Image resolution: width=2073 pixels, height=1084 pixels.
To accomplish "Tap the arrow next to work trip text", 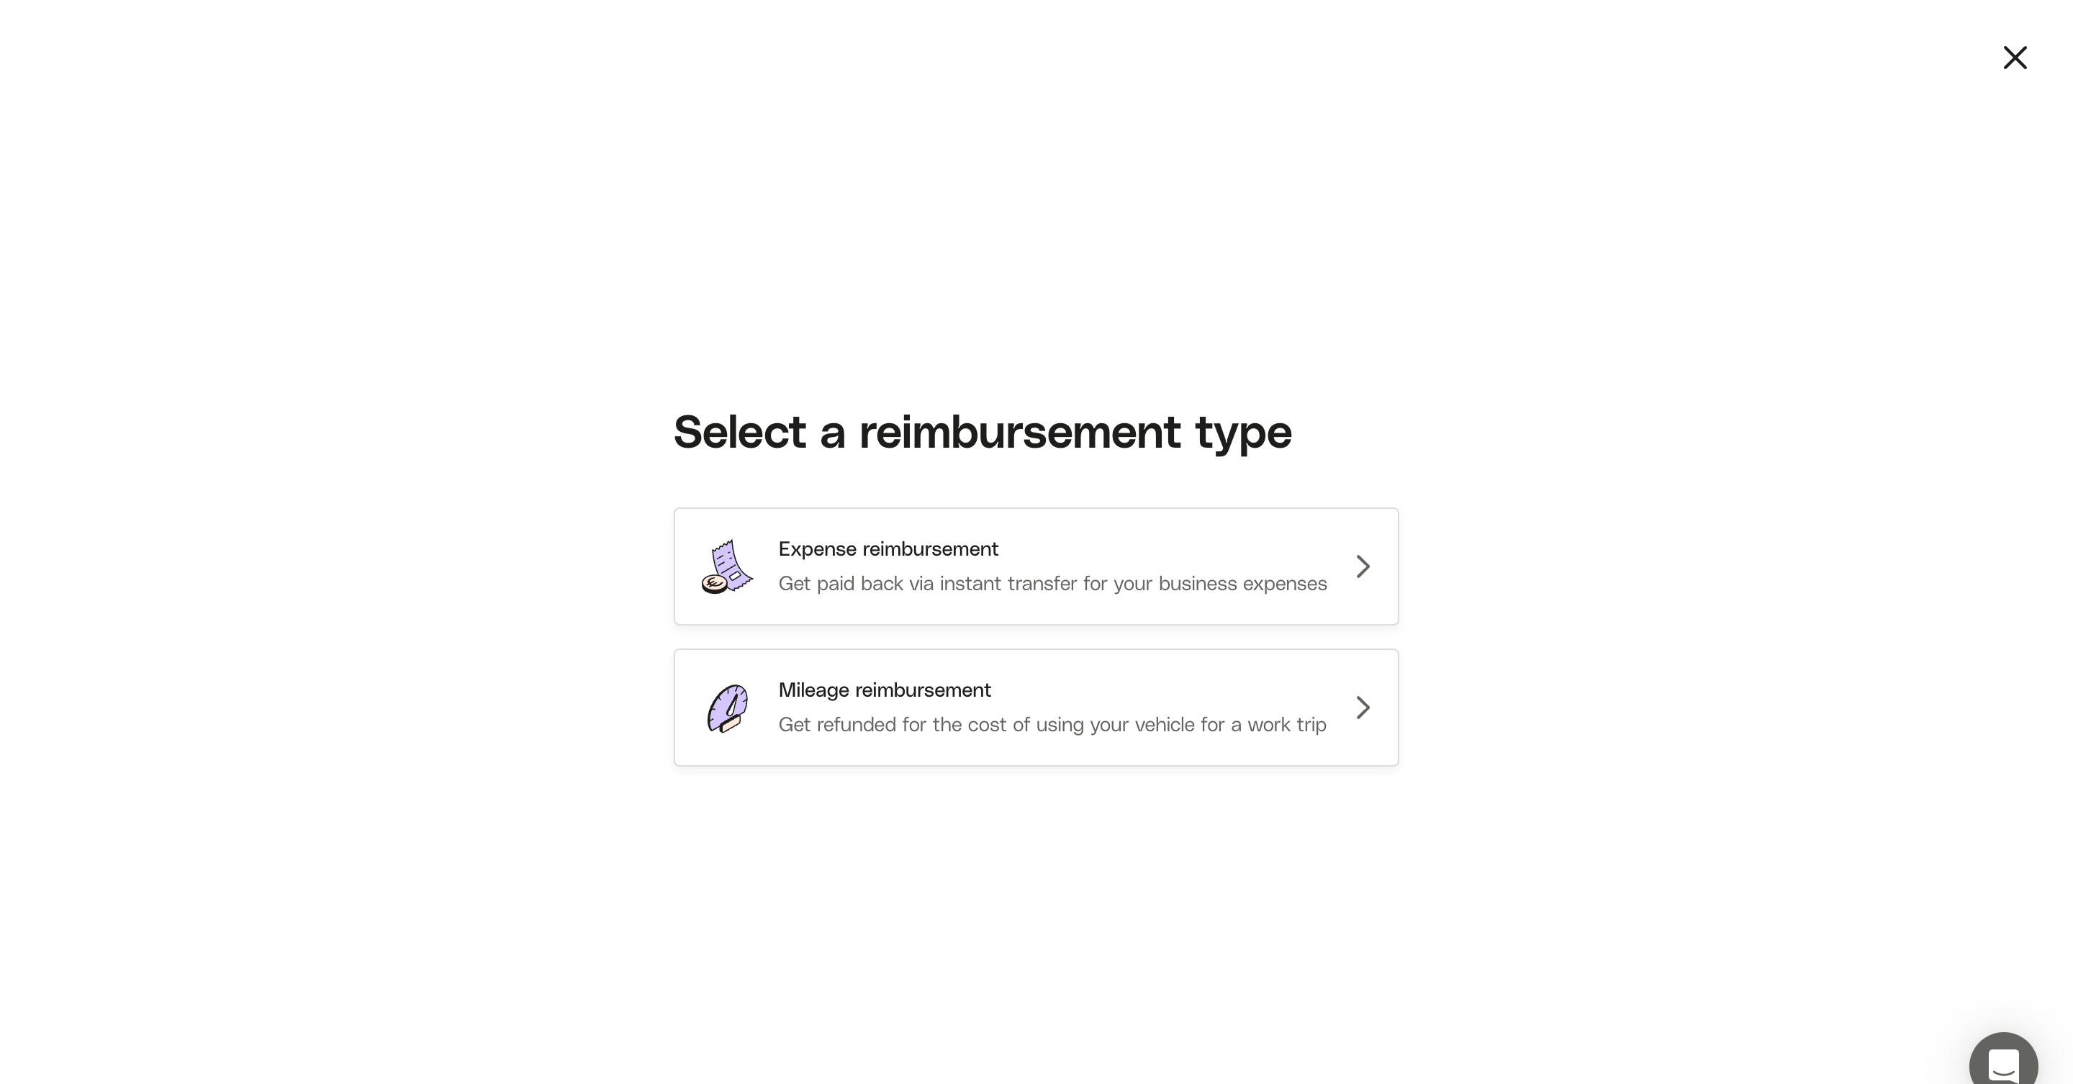I will [x=1363, y=708].
